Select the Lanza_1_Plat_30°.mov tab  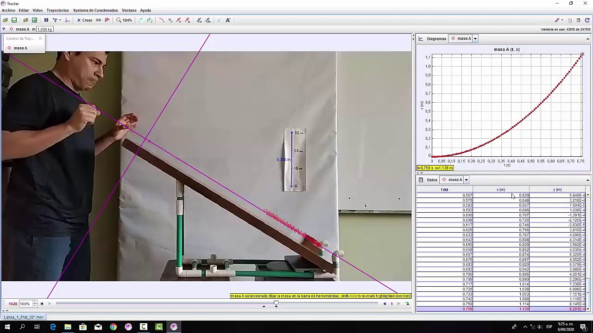[24, 317]
